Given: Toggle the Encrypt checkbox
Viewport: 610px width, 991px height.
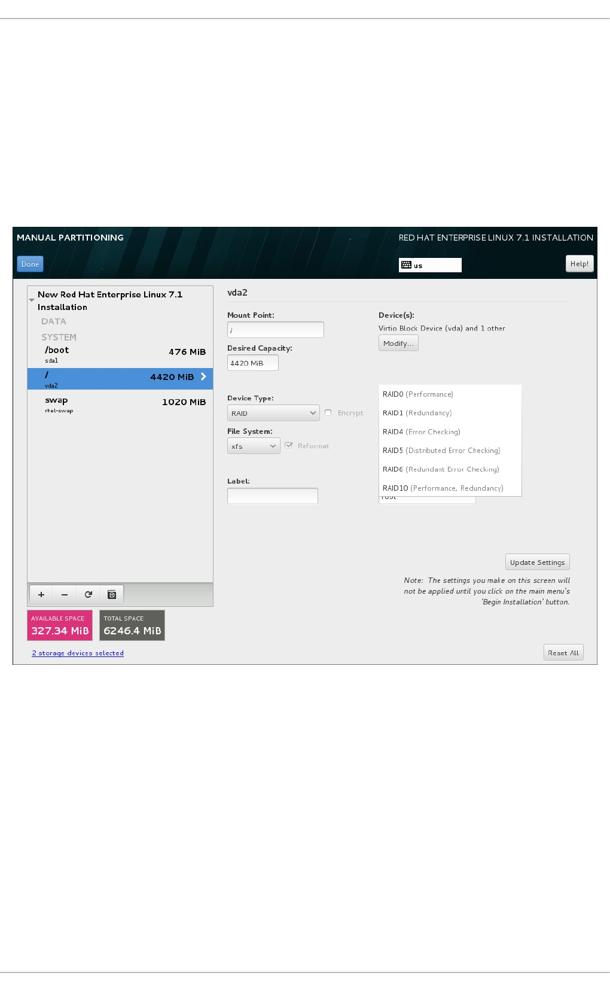Looking at the screenshot, I should coord(328,412).
